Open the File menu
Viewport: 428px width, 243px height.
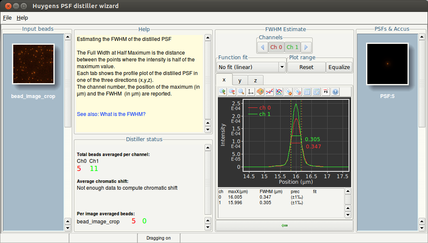[7, 18]
